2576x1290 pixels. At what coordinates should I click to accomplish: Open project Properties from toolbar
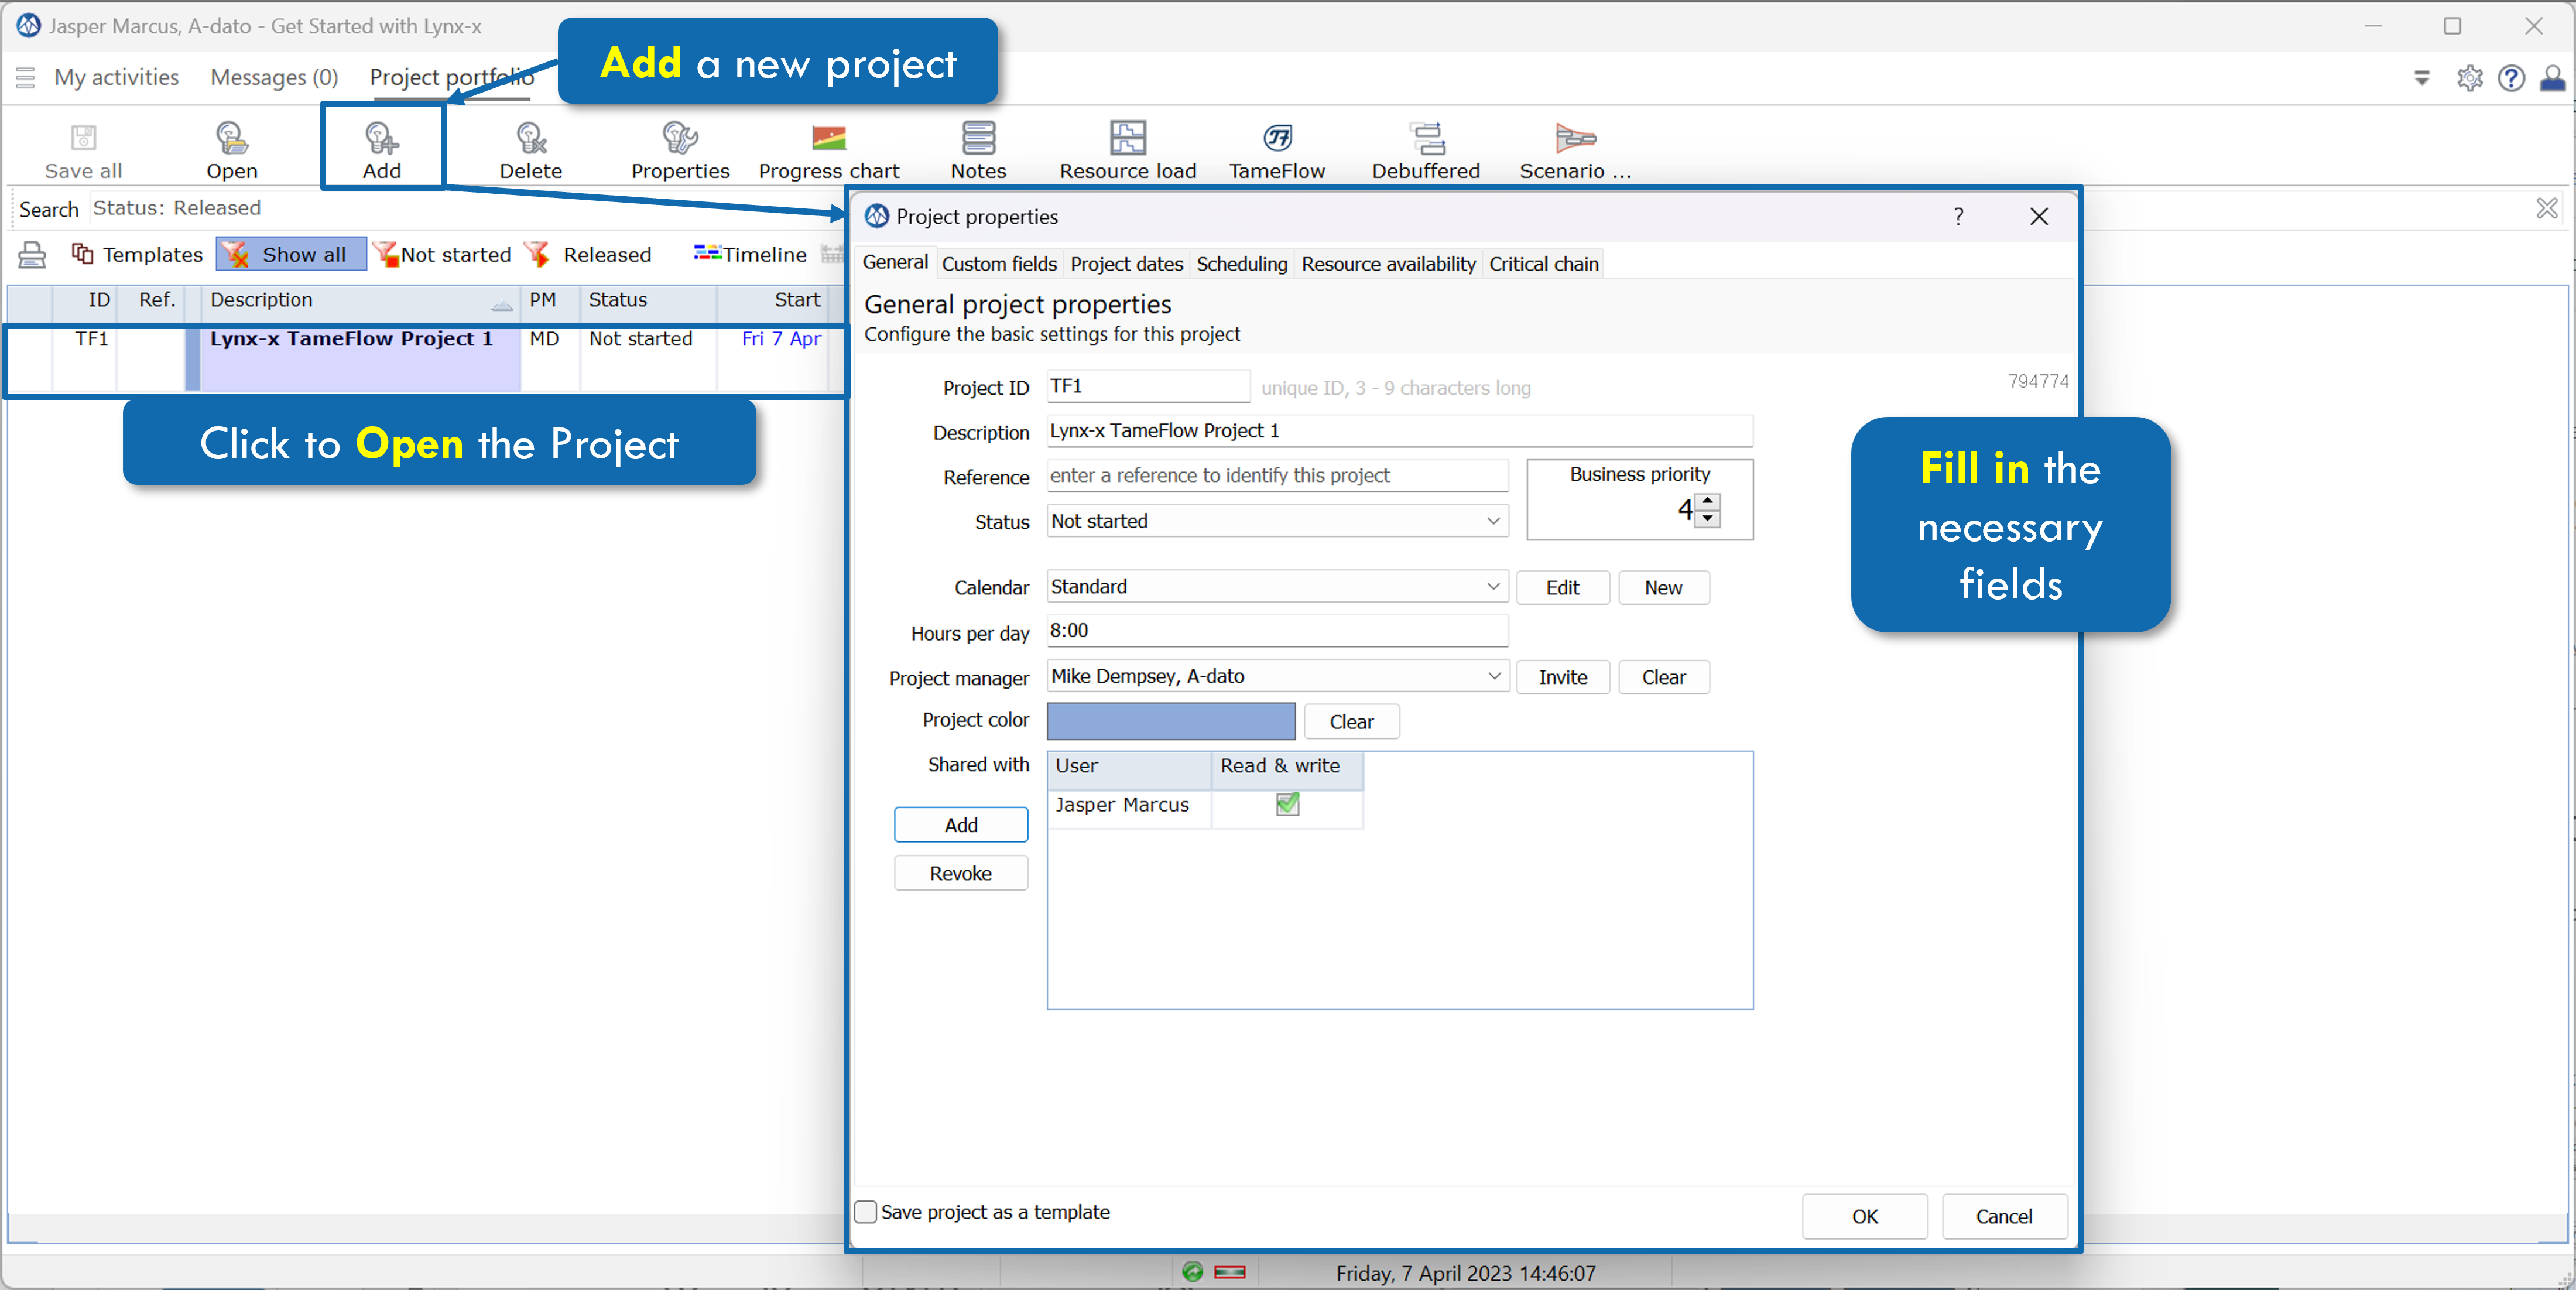tap(680, 150)
